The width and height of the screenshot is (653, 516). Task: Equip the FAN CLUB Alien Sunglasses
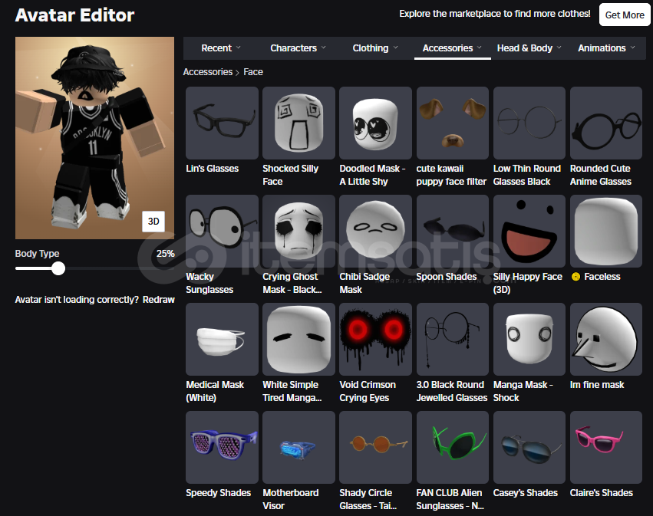pos(452,447)
